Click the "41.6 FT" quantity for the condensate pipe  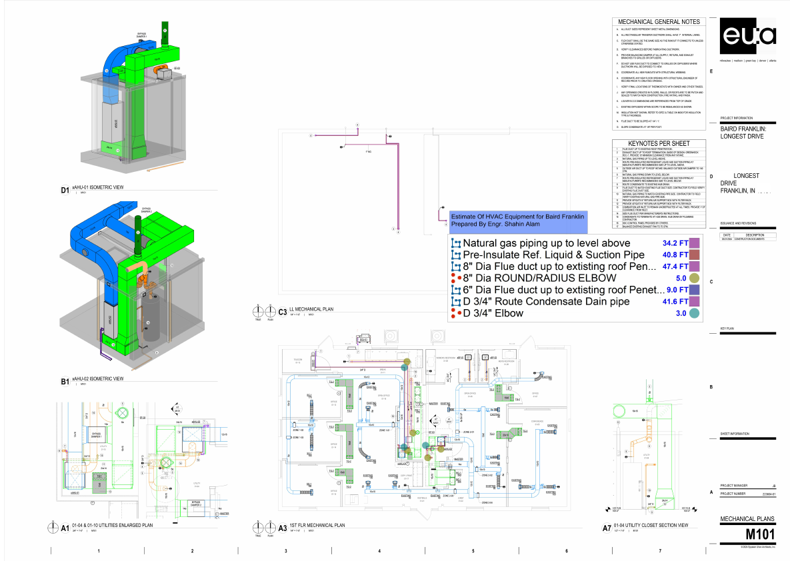pyautogui.click(x=676, y=301)
